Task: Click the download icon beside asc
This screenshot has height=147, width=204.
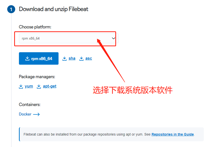Action: [x=81, y=59]
